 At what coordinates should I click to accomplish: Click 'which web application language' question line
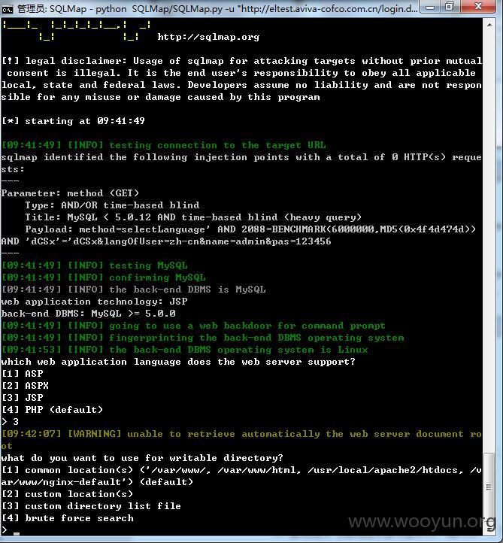(x=178, y=362)
